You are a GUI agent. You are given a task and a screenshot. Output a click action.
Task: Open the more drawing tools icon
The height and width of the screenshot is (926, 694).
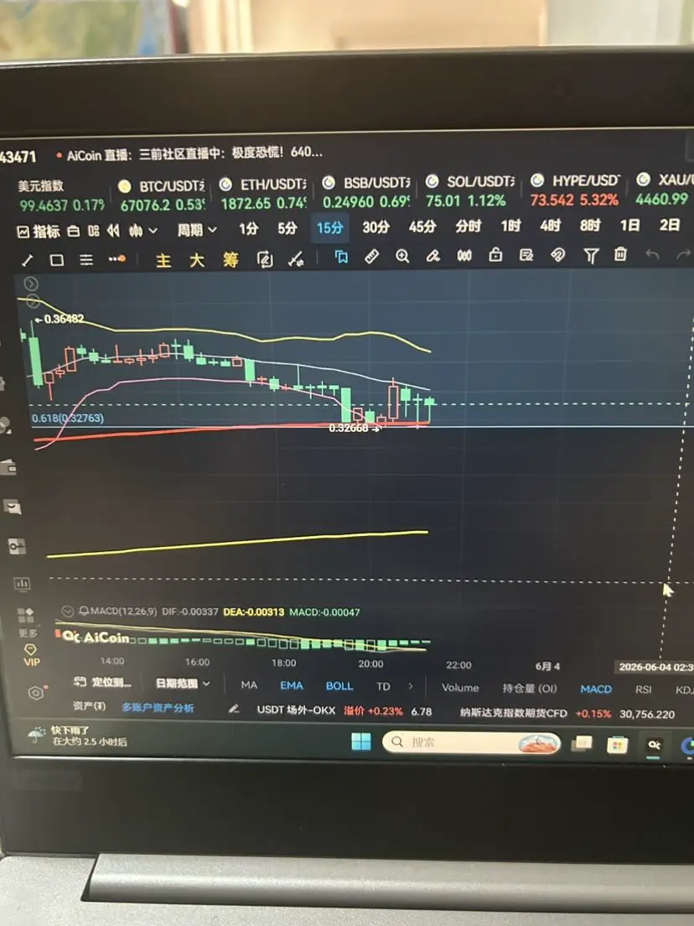coord(117,258)
